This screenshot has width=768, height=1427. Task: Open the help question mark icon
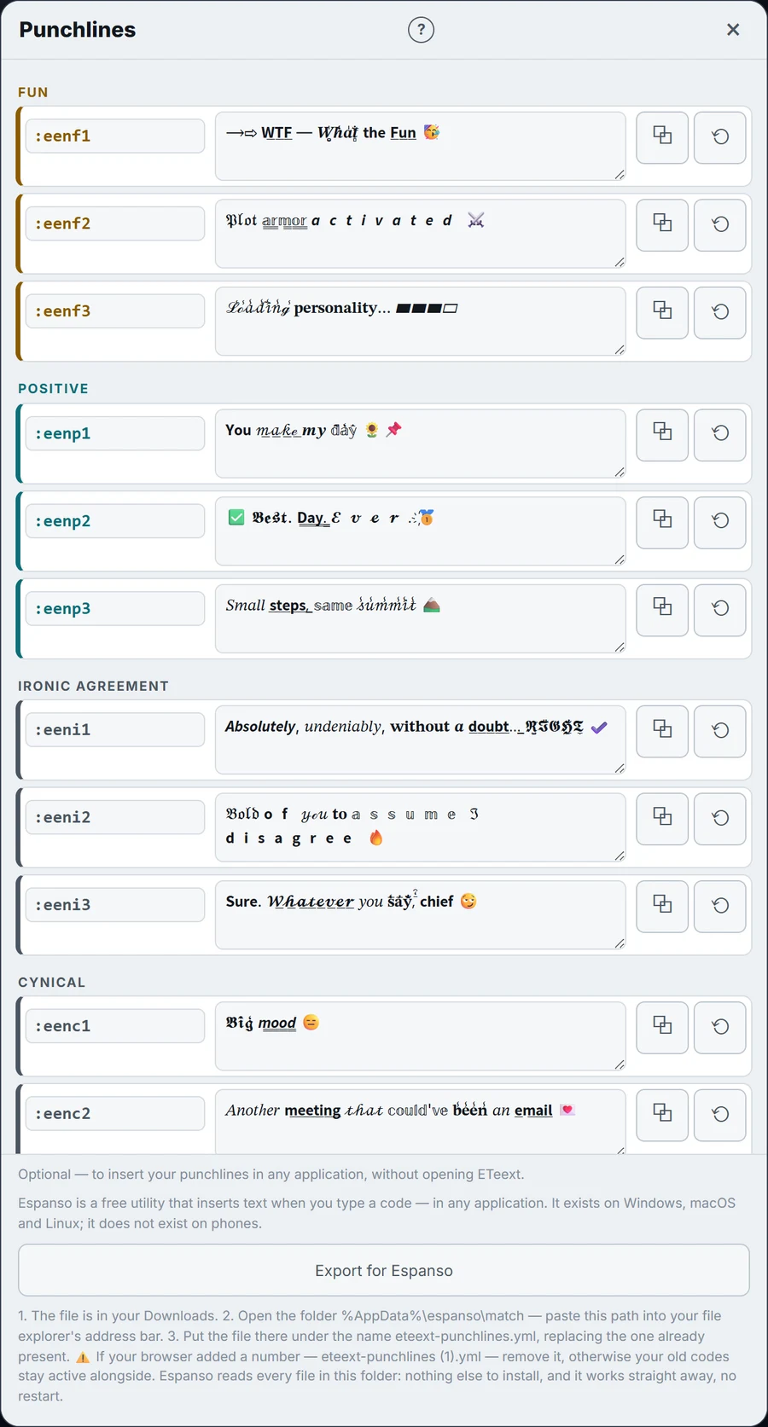pos(421,30)
